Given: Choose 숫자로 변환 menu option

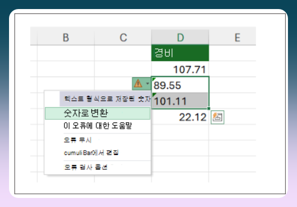Looking at the screenshot, I should tap(98, 113).
